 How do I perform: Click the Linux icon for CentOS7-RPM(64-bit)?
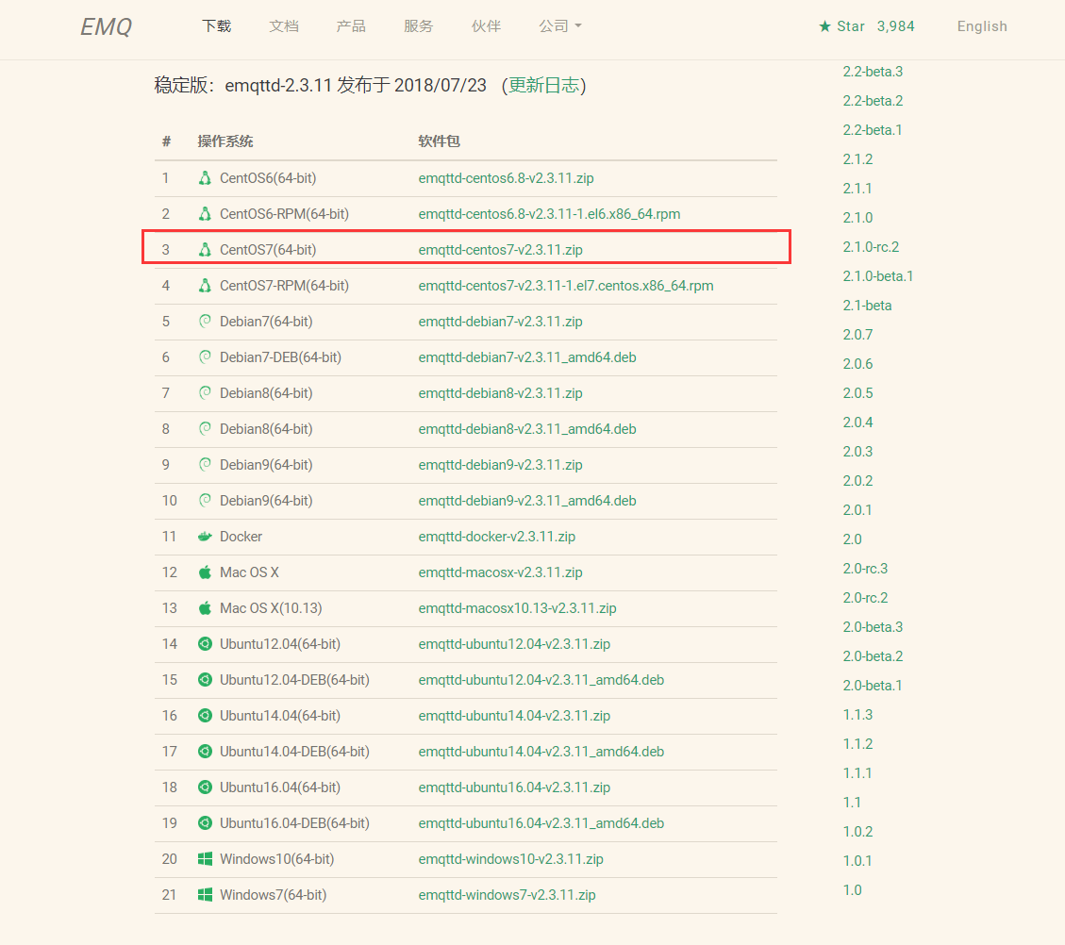205,286
